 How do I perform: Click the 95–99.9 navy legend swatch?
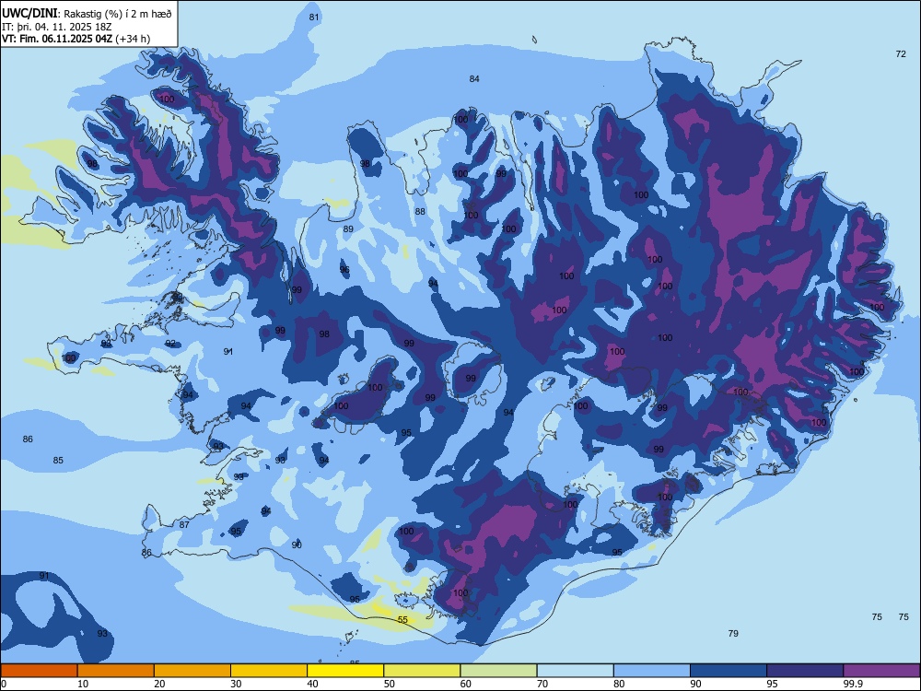click(x=805, y=671)
